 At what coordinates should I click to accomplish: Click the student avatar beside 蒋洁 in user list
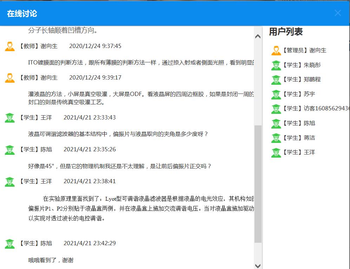276,138
